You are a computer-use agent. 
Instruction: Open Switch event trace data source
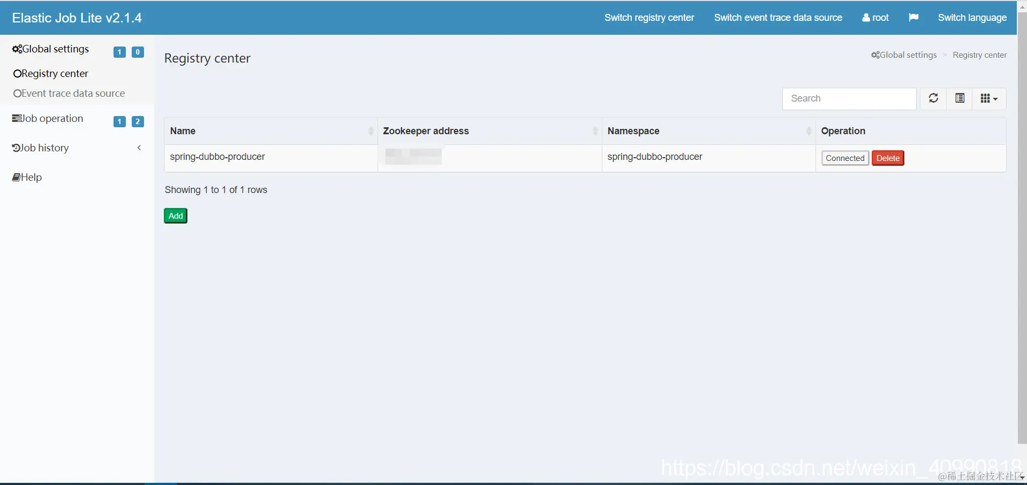tap(778, 18)
